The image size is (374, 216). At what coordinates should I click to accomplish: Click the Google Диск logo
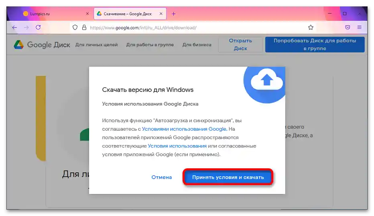pos(42,45)
